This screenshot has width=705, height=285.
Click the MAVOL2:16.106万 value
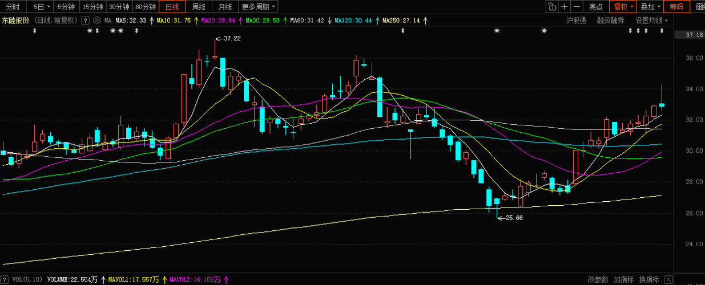tap(196, 279)
